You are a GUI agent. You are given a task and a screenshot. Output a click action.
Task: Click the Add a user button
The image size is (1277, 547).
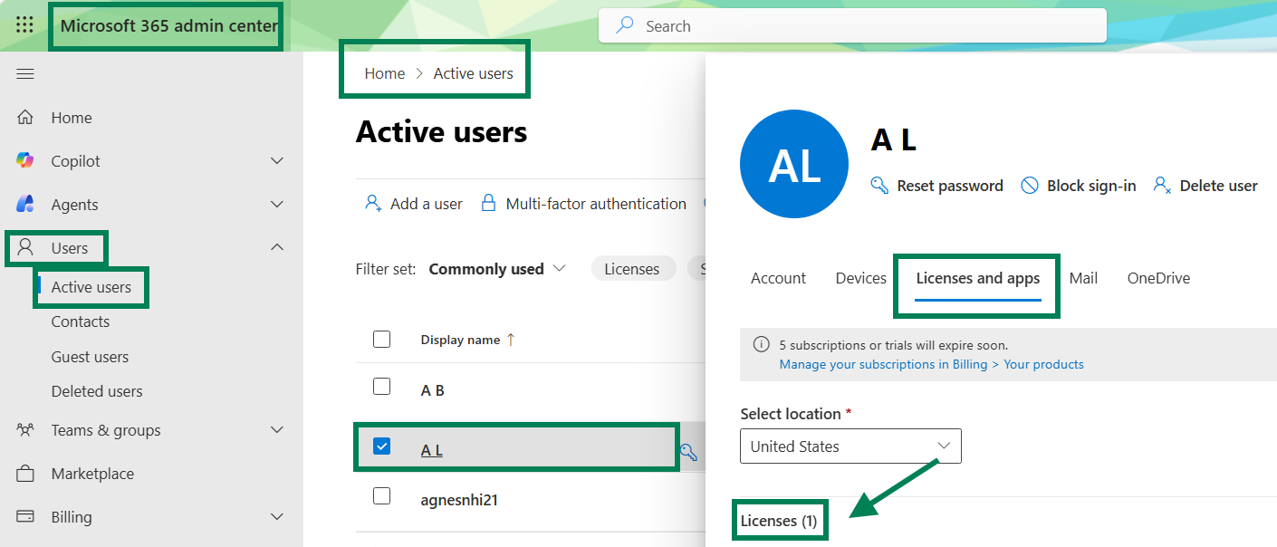tap(414, 203)
